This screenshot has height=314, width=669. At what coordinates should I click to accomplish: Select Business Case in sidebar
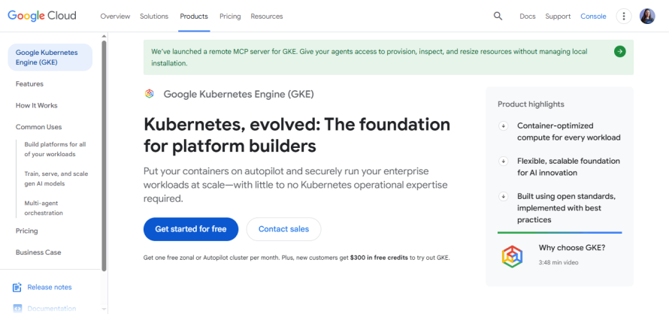tap(38, 252)
